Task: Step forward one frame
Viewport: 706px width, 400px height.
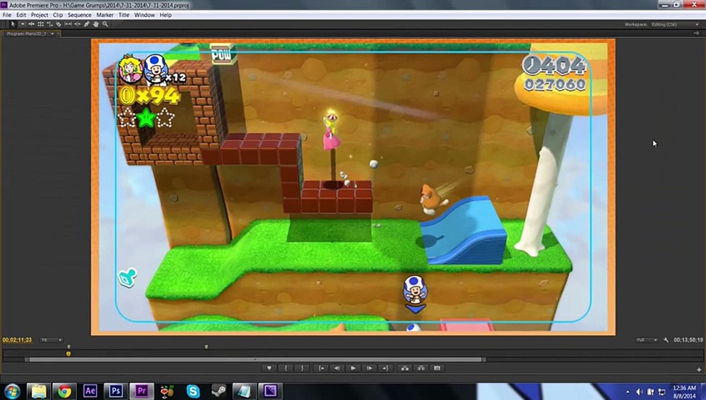Action: coord(369,368)
